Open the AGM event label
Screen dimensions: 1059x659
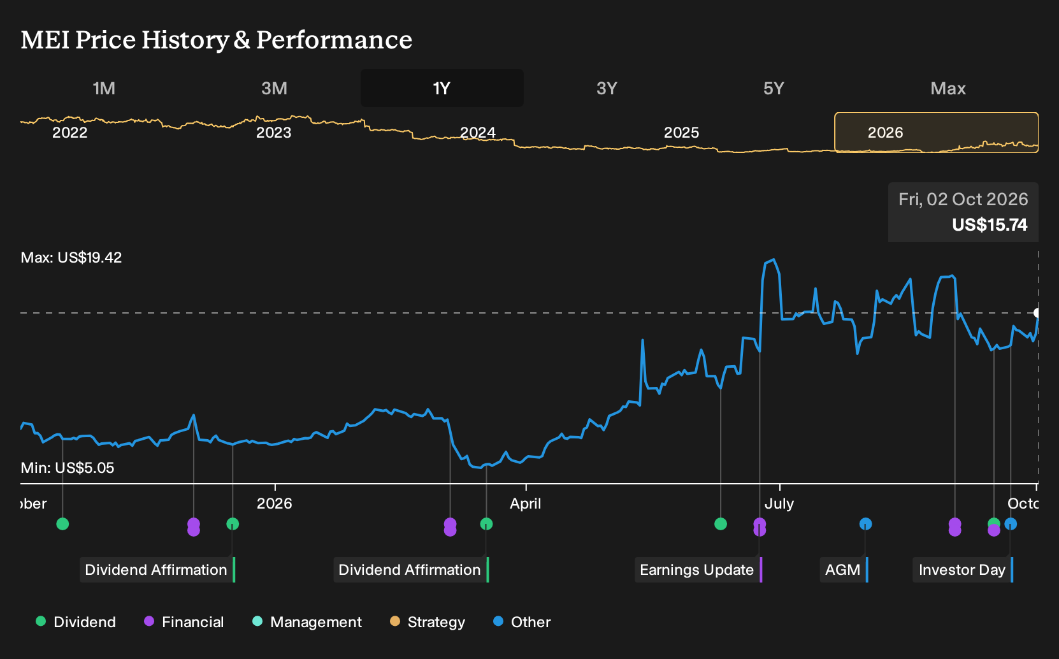pyautogui.click(x=844, y=570)
